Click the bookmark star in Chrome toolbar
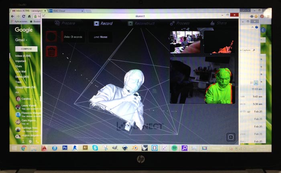This screenshot has height=173, width=281. click(x=256, y=16)
